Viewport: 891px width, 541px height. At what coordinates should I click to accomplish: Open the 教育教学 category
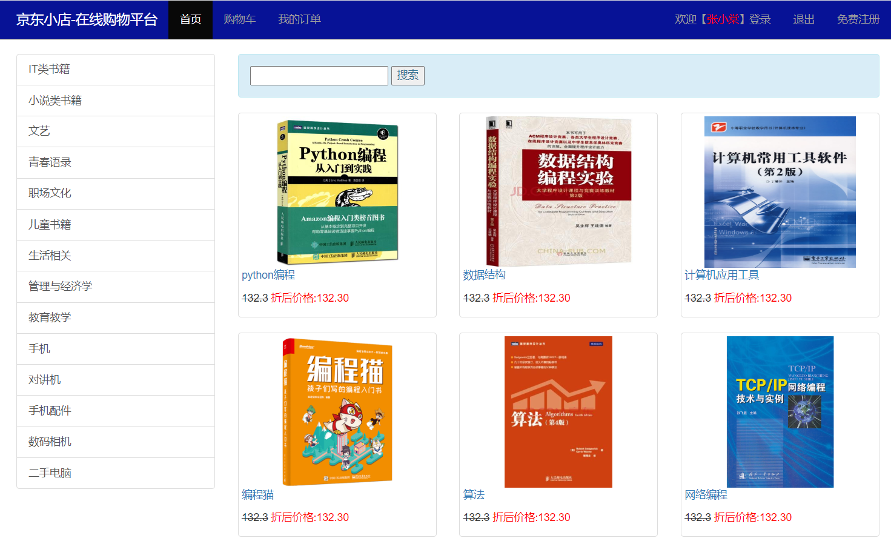point(116,318)
